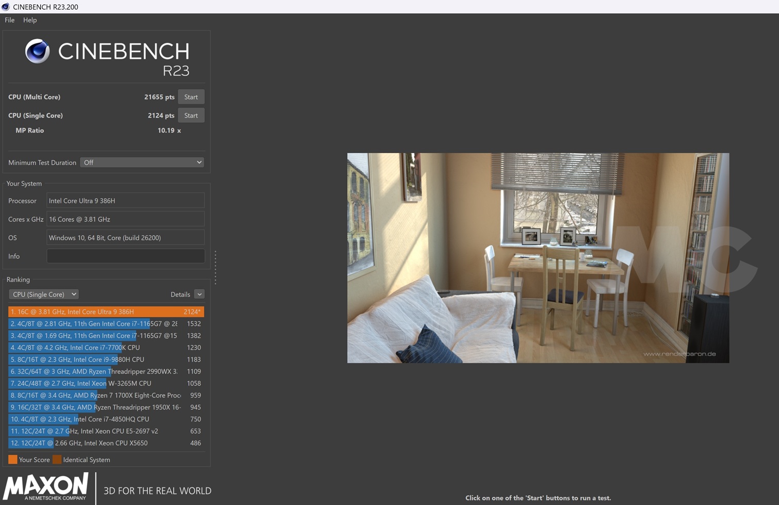Image resolution: width=779 pixels, height=505 pixels.
Task: Click the OS field showing Windows 10
Action: point(125,238)
